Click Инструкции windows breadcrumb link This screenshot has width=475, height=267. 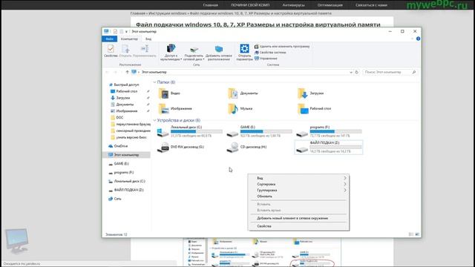(x=168, y=13)
